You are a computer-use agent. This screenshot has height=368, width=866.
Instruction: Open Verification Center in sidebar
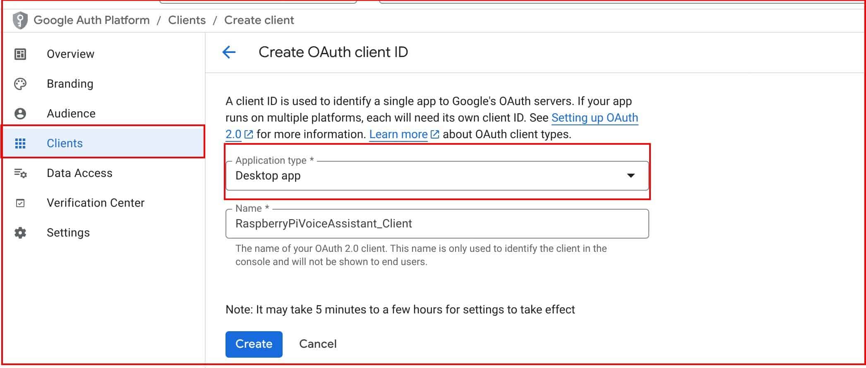click(x=96, y=203)
